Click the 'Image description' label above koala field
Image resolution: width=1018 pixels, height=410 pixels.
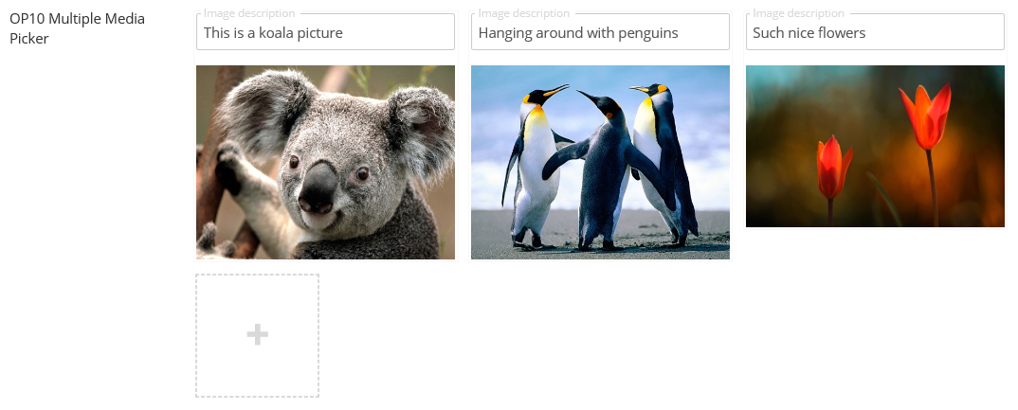[x=249, y=13]
